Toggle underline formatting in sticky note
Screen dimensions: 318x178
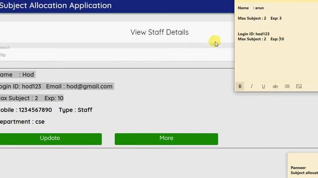[263, 87]
